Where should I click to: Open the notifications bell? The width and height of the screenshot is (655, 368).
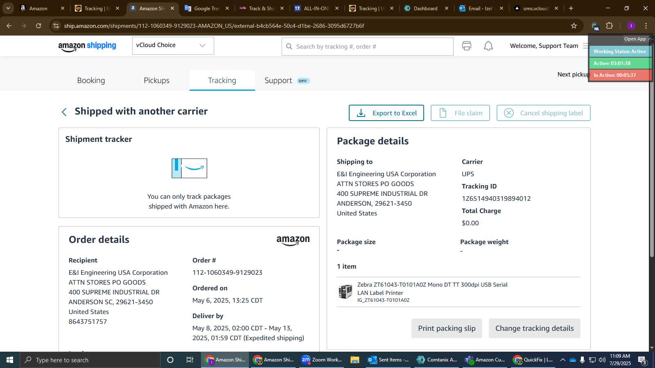click(488, 46)
